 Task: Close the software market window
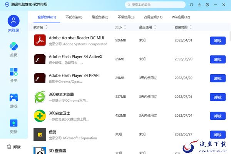coord(224,5)
